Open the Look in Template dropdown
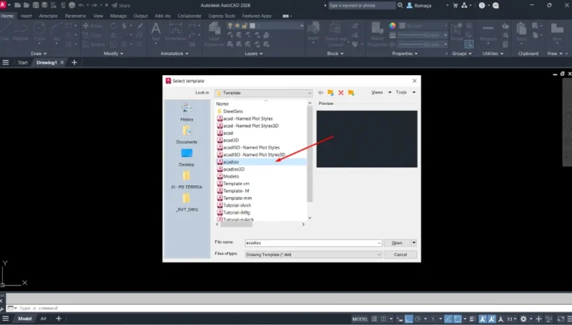Viewport: 572px width, 325px height. 264,93
